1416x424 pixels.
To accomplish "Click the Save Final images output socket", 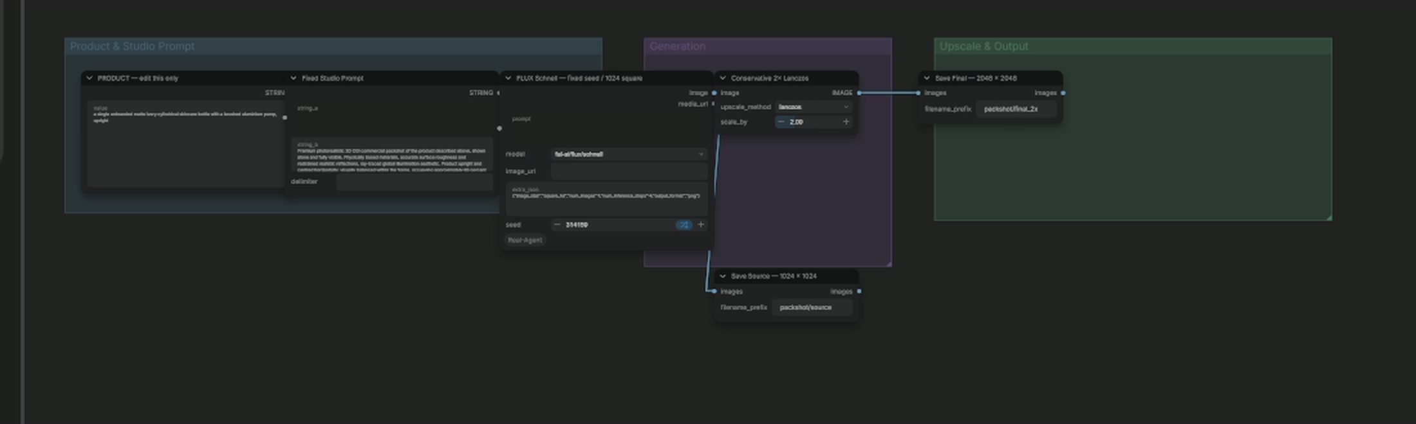I will (1063, 93).
